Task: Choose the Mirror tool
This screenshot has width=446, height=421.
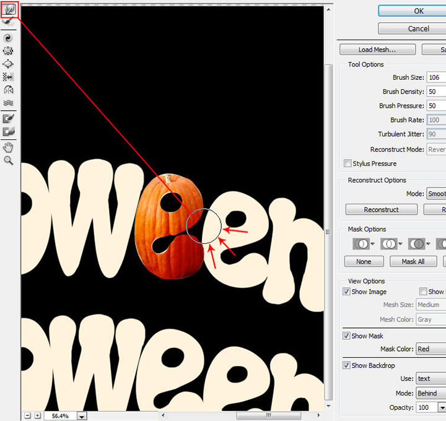Action: pyautogui.click(x=9, y=90)
